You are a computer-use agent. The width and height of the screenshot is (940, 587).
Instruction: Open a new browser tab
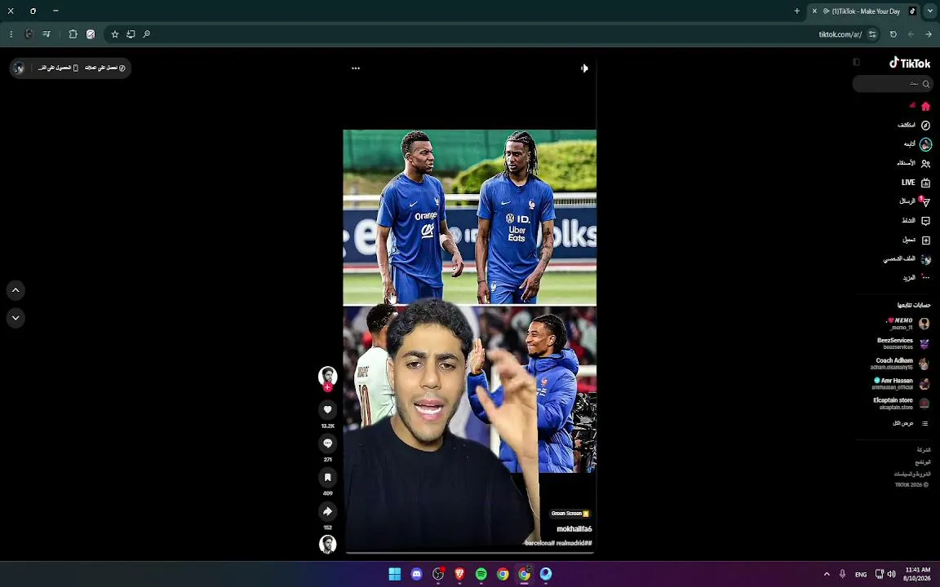pyautogui.click(x=796, y=11)
